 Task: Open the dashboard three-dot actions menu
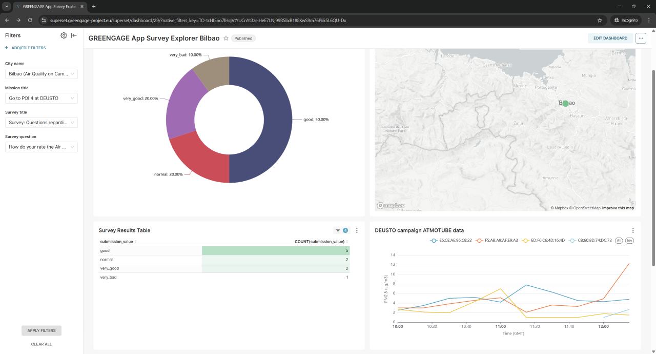click(641, 38)
